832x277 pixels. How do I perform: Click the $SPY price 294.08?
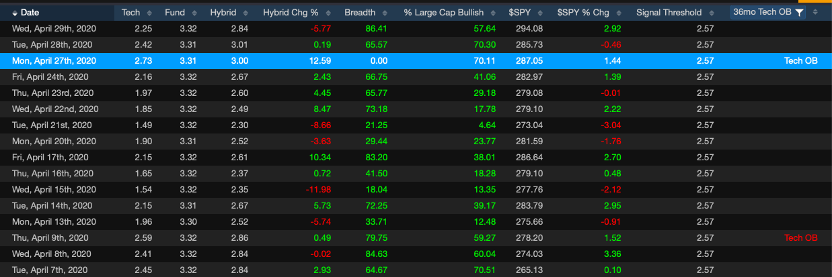click(529, 29)
